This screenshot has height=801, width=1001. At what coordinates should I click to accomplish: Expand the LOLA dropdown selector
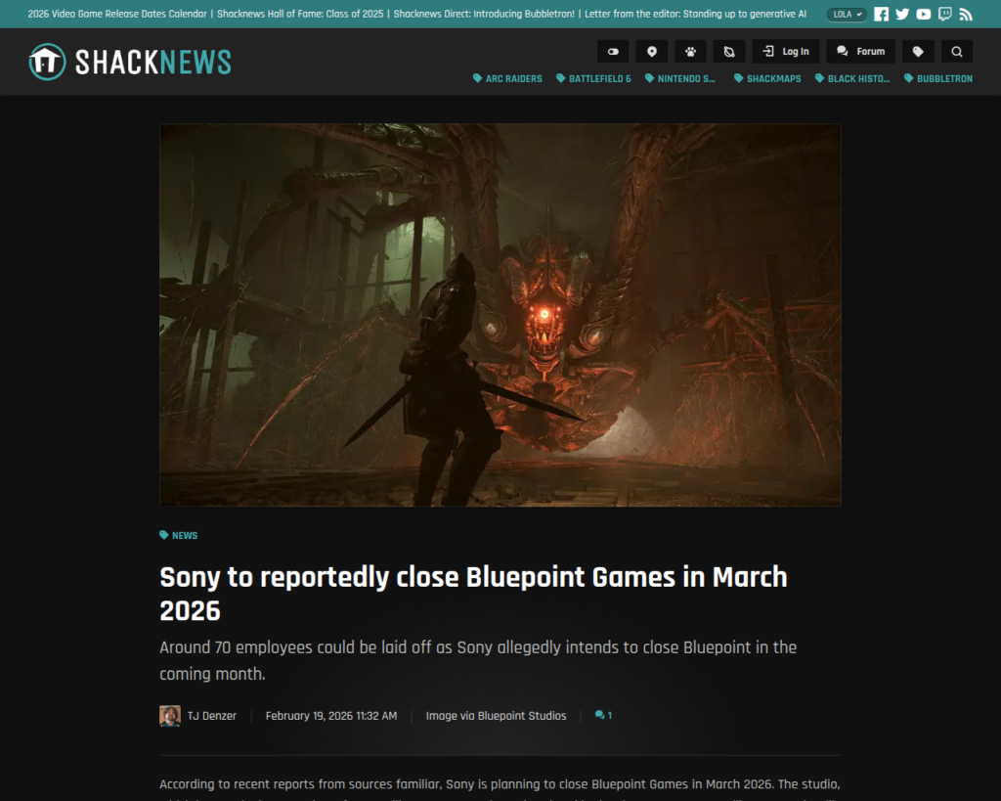point(847,15)
